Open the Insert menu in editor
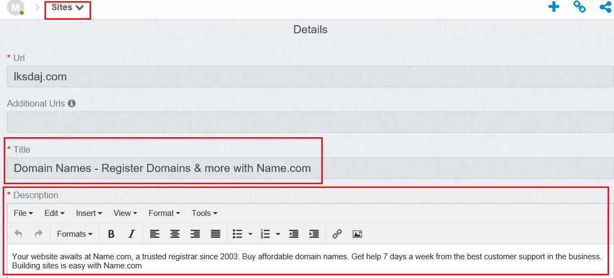 coord(89,213)
